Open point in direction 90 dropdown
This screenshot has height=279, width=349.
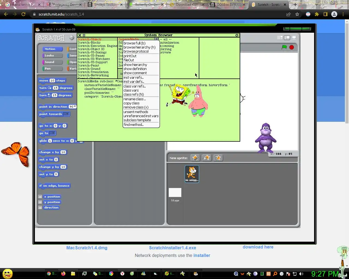73,107
